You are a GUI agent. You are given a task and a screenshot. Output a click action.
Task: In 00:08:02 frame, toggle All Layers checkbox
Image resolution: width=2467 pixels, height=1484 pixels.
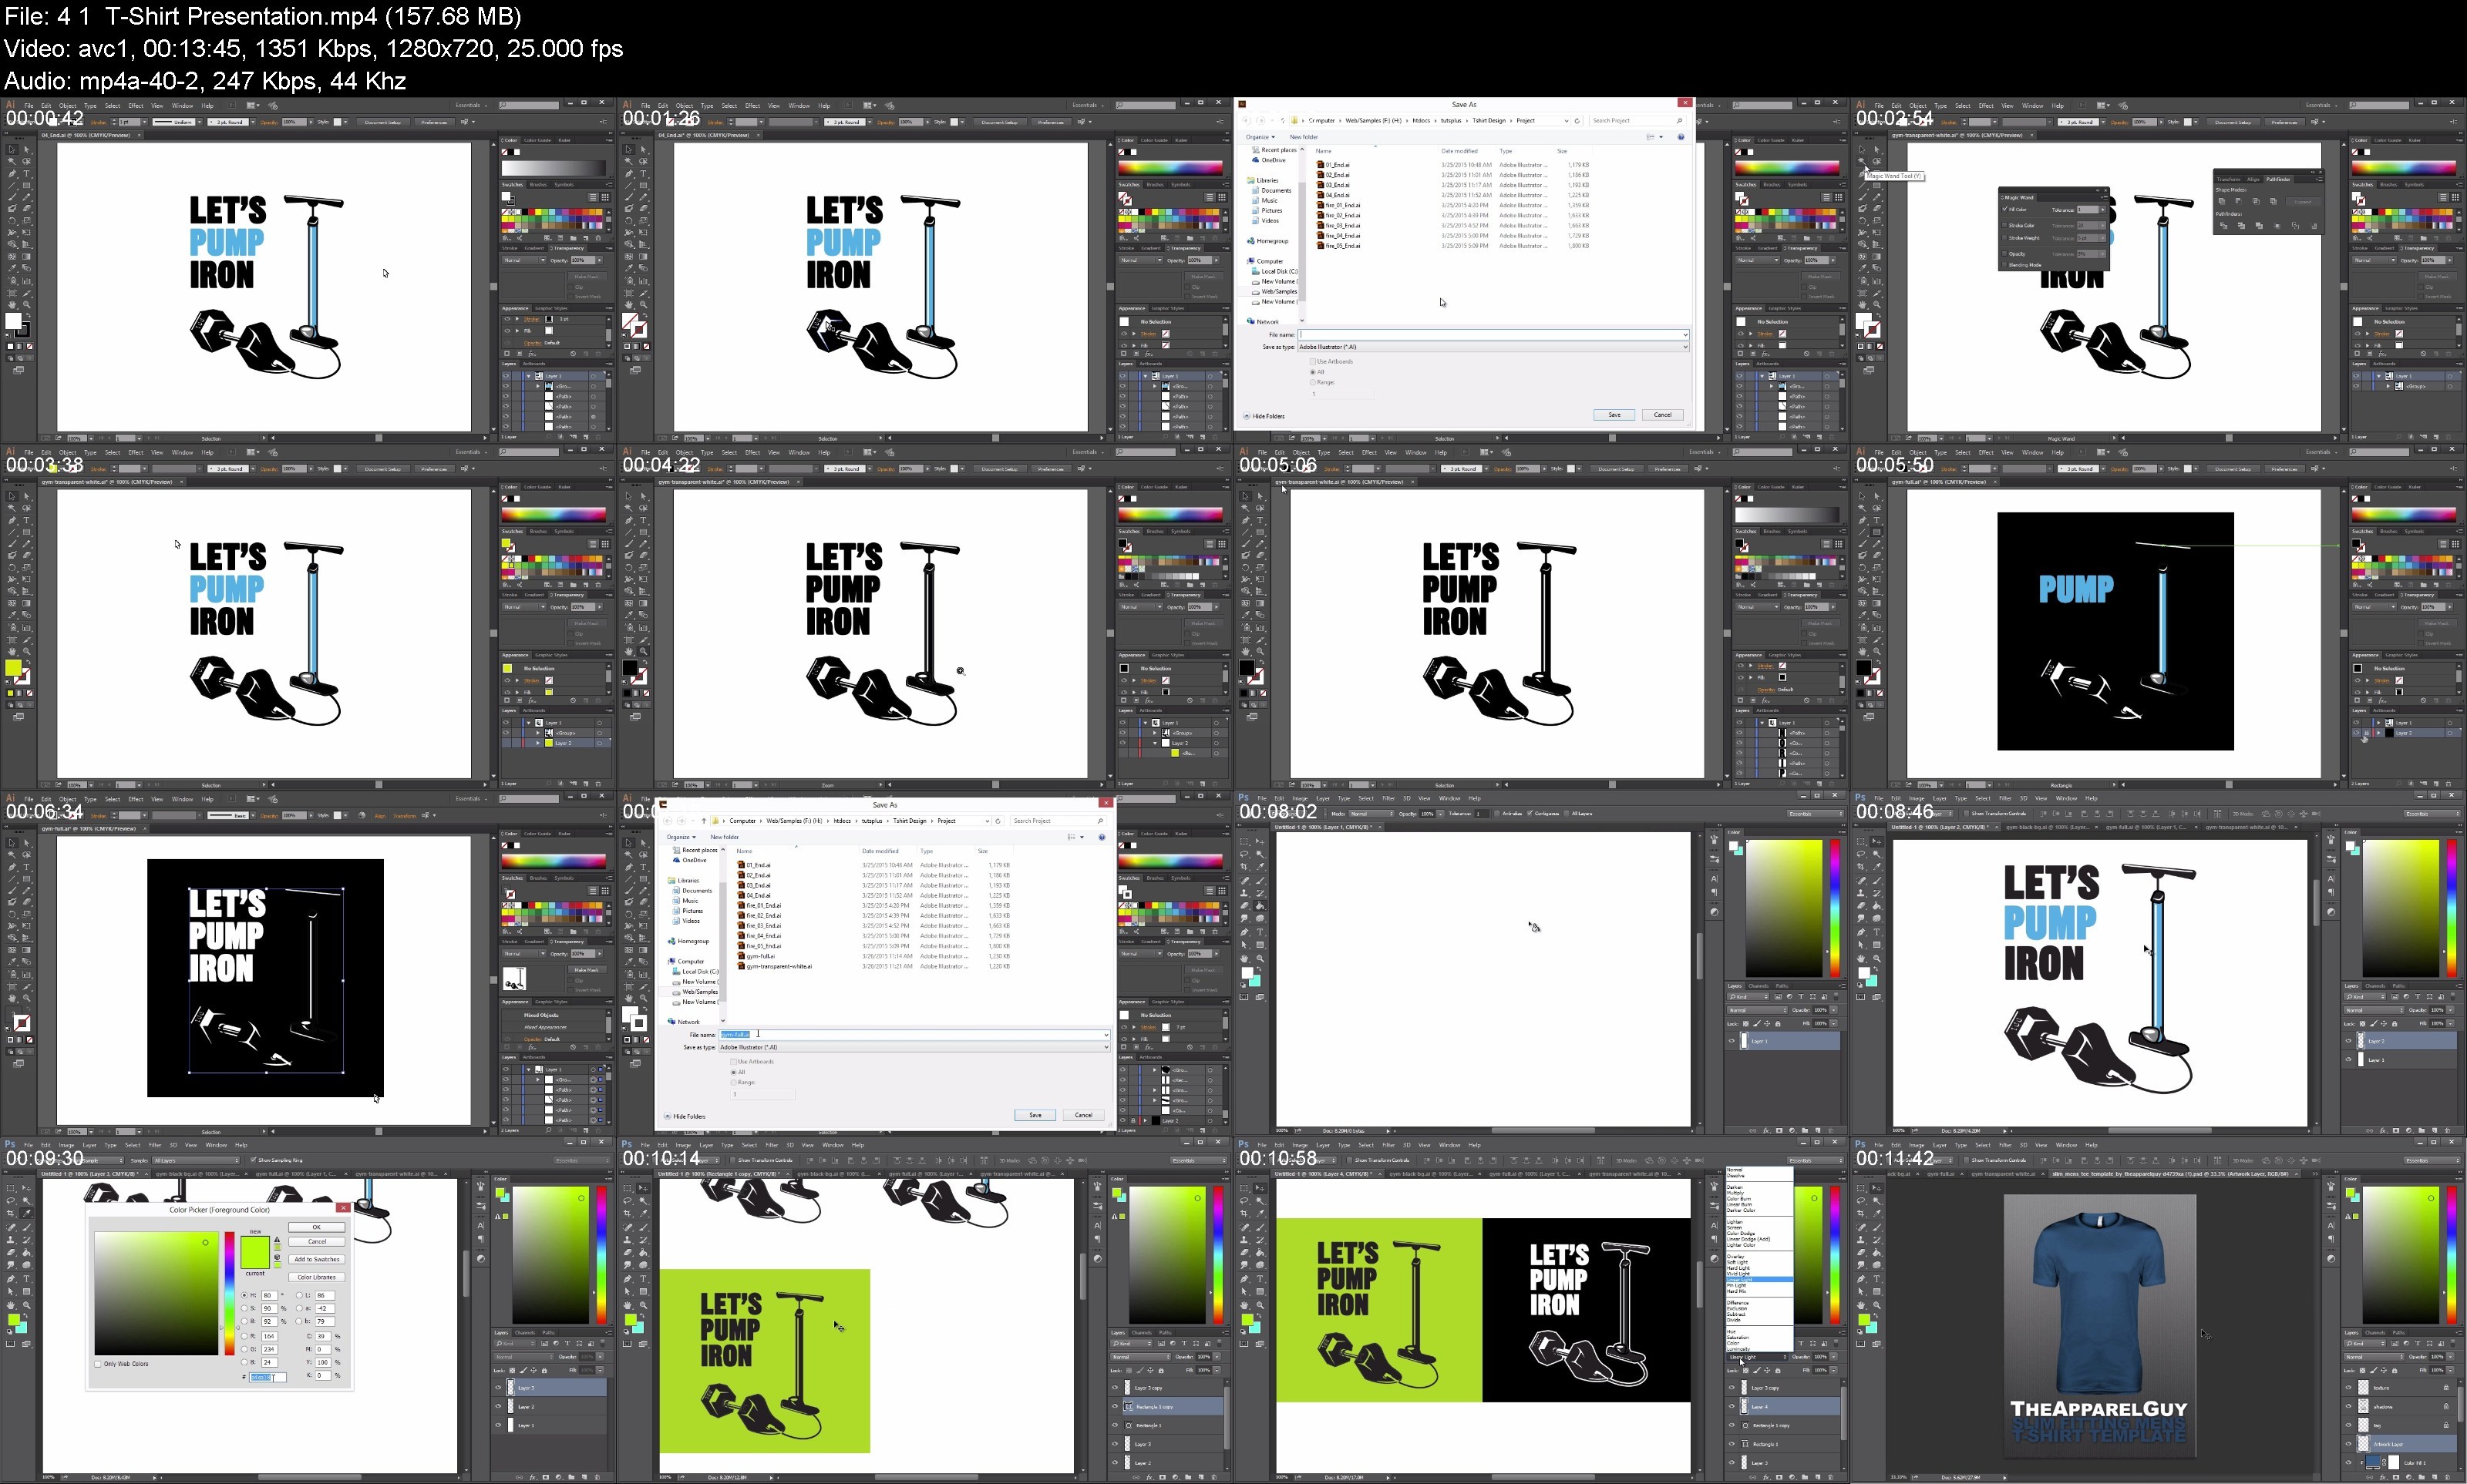click(1567, 814)
